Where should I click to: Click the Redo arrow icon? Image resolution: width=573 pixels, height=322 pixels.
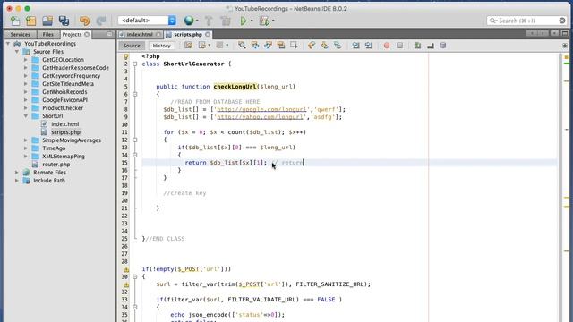point(101,21)
